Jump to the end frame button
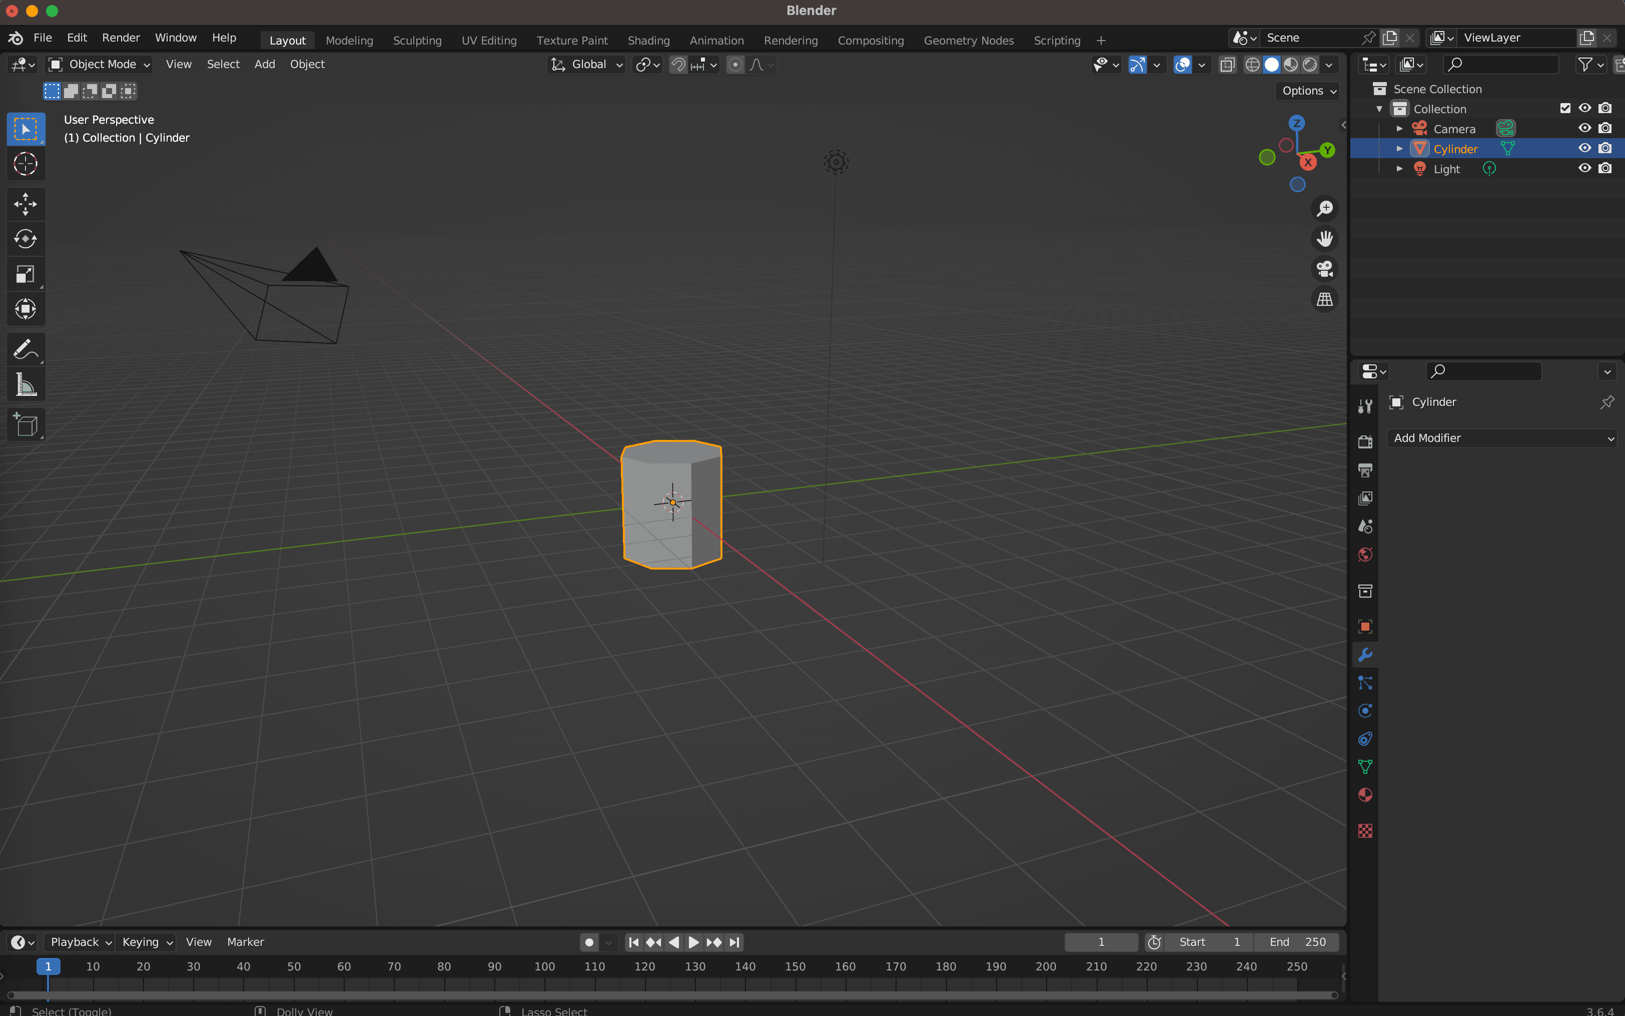Viewport: 1625px width, 1016px height. point(734,942)
